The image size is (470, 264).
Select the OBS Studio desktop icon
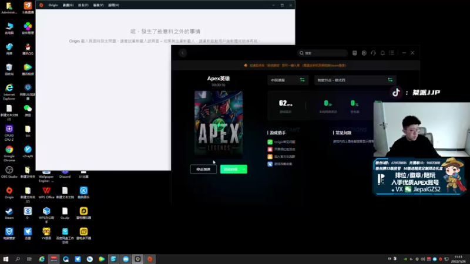point(9,172)
